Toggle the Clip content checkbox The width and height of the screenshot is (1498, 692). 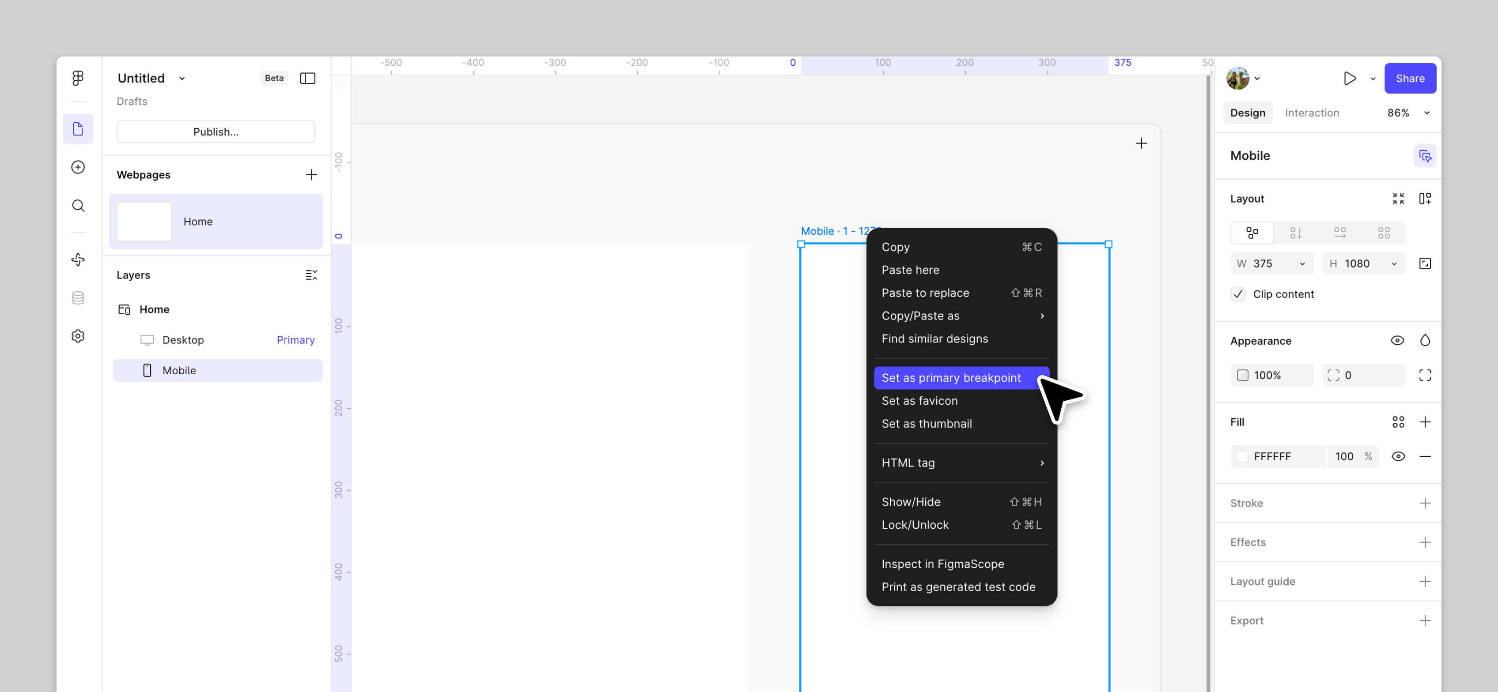1237,294
